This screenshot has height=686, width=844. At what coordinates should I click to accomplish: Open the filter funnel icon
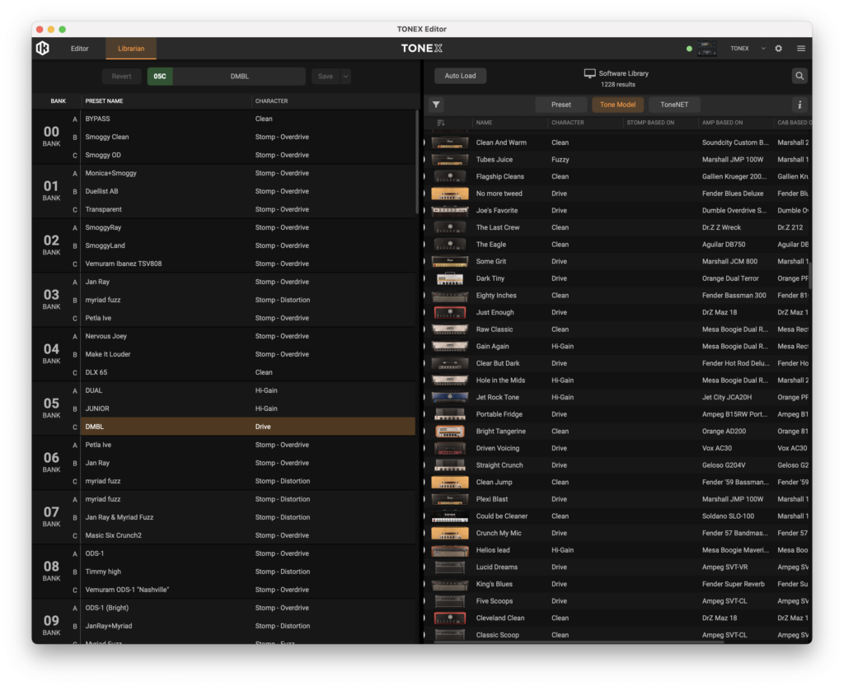437,105
